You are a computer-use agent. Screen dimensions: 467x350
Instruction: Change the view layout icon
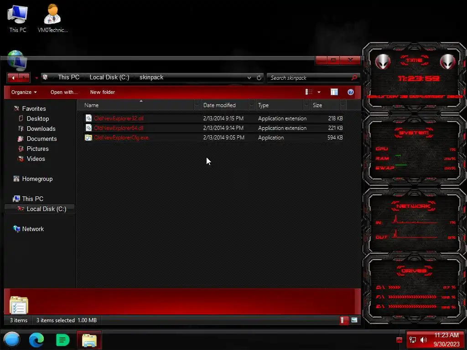(309, 92)
